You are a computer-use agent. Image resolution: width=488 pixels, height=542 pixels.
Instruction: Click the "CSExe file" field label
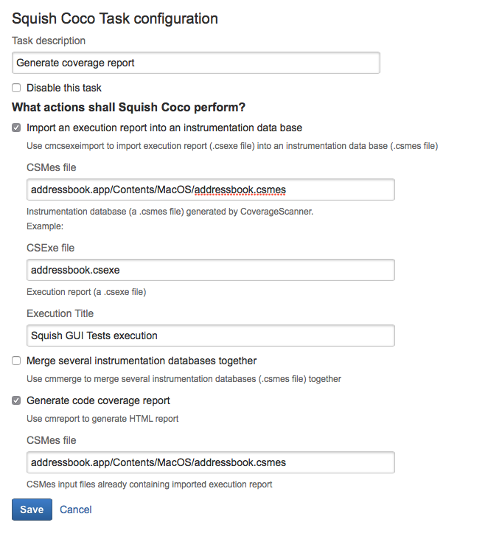[x=50, y=248]
